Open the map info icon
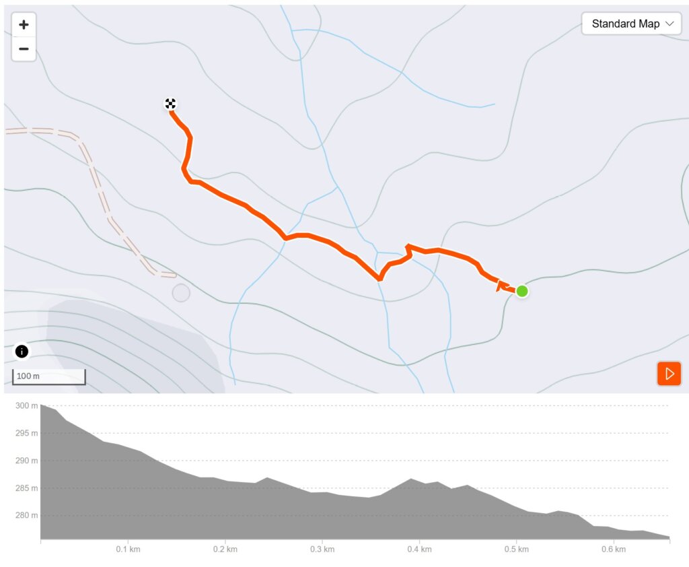The width and height of the screenshot is (689, 567). (x=22, y=352)
